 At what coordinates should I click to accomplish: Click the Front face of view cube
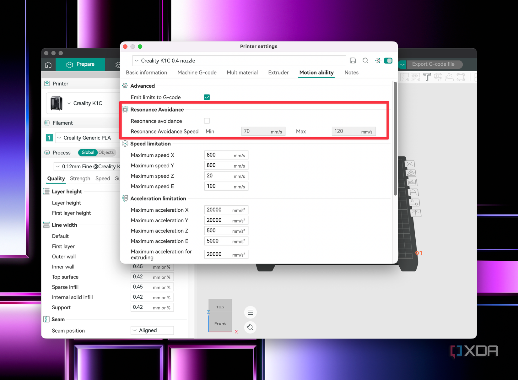[x=220, y=323]
